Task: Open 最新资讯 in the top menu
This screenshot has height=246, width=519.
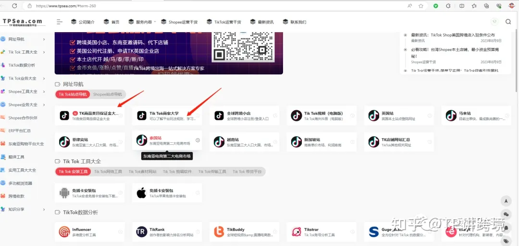Action: point(262,22)
